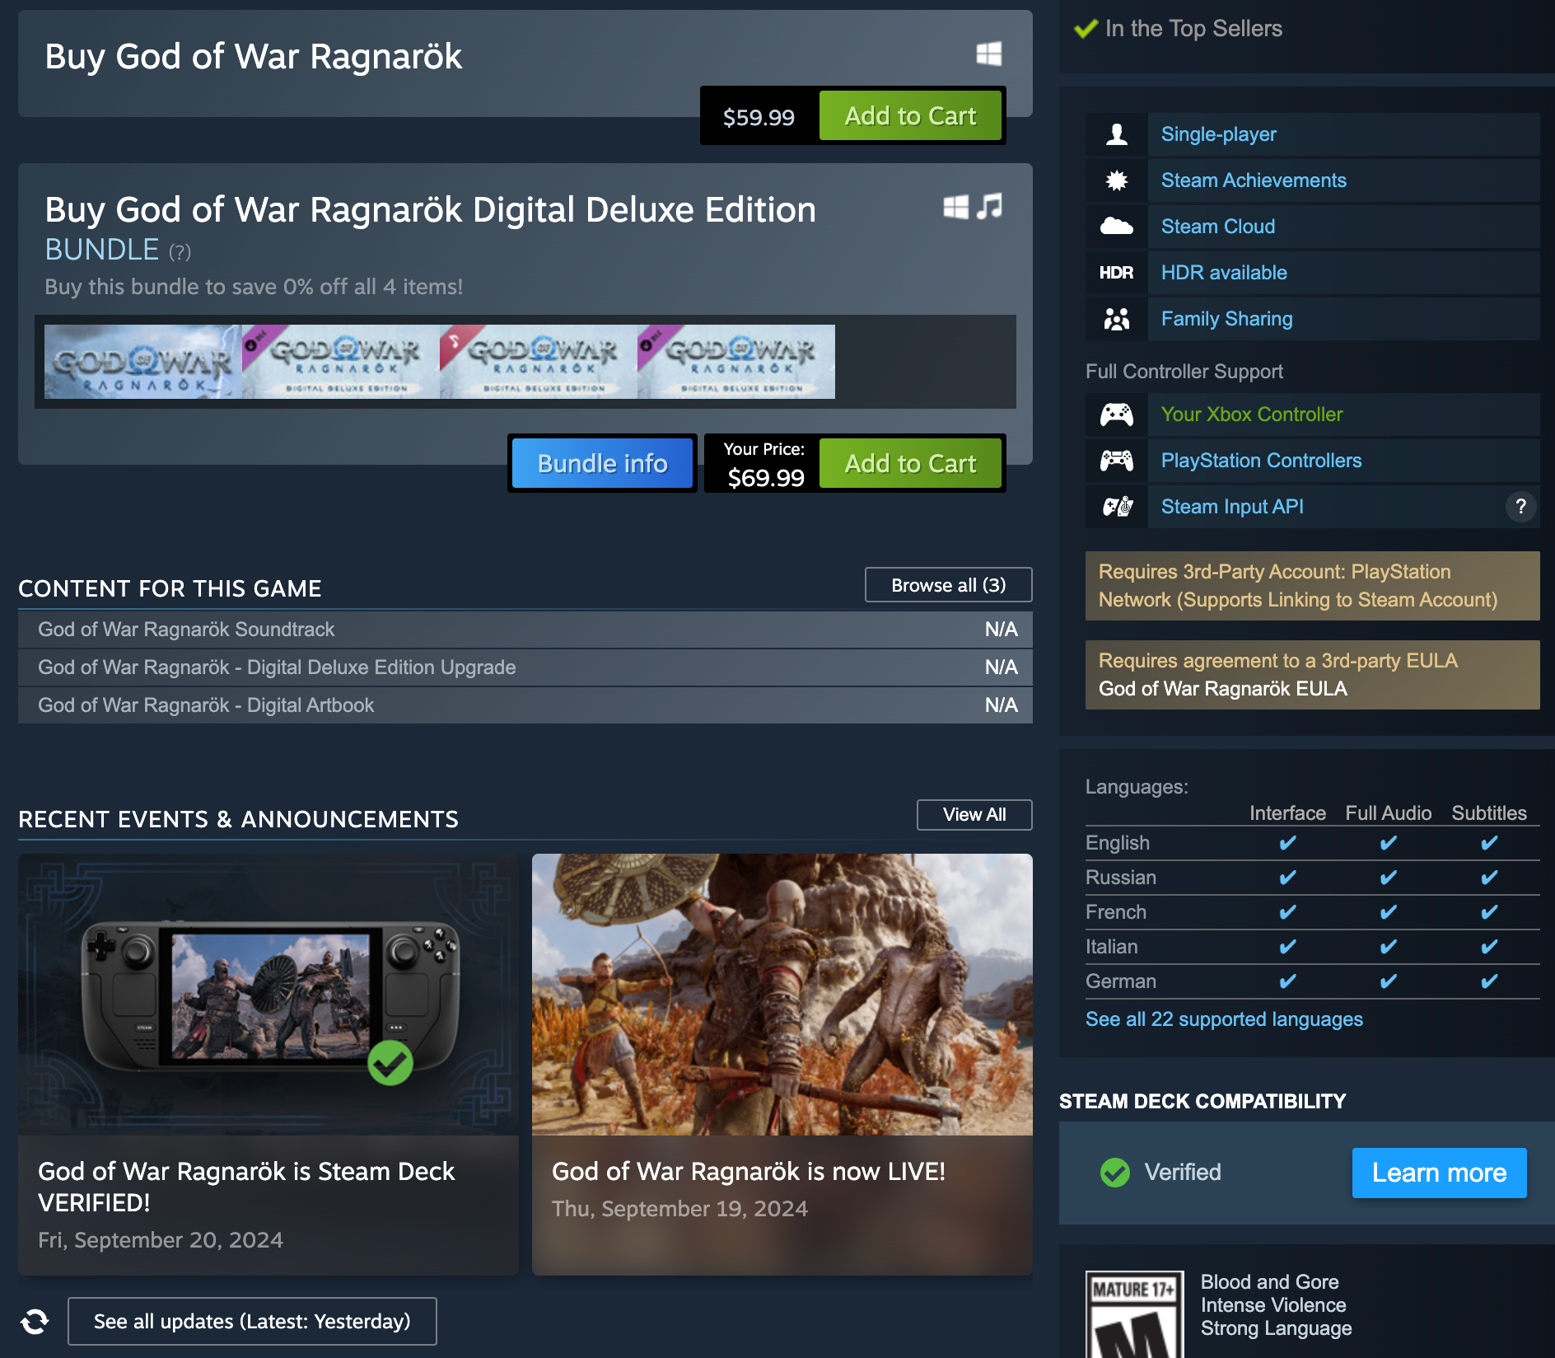Click 'God of War Ragnarök is Steam Deck VERIFIED!' title

click(246, 1187)
